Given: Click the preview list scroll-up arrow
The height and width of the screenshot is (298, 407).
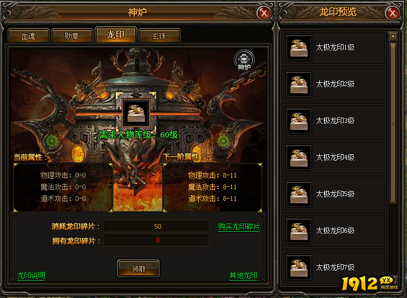Looking at the screenshot, I should point(393,36).
